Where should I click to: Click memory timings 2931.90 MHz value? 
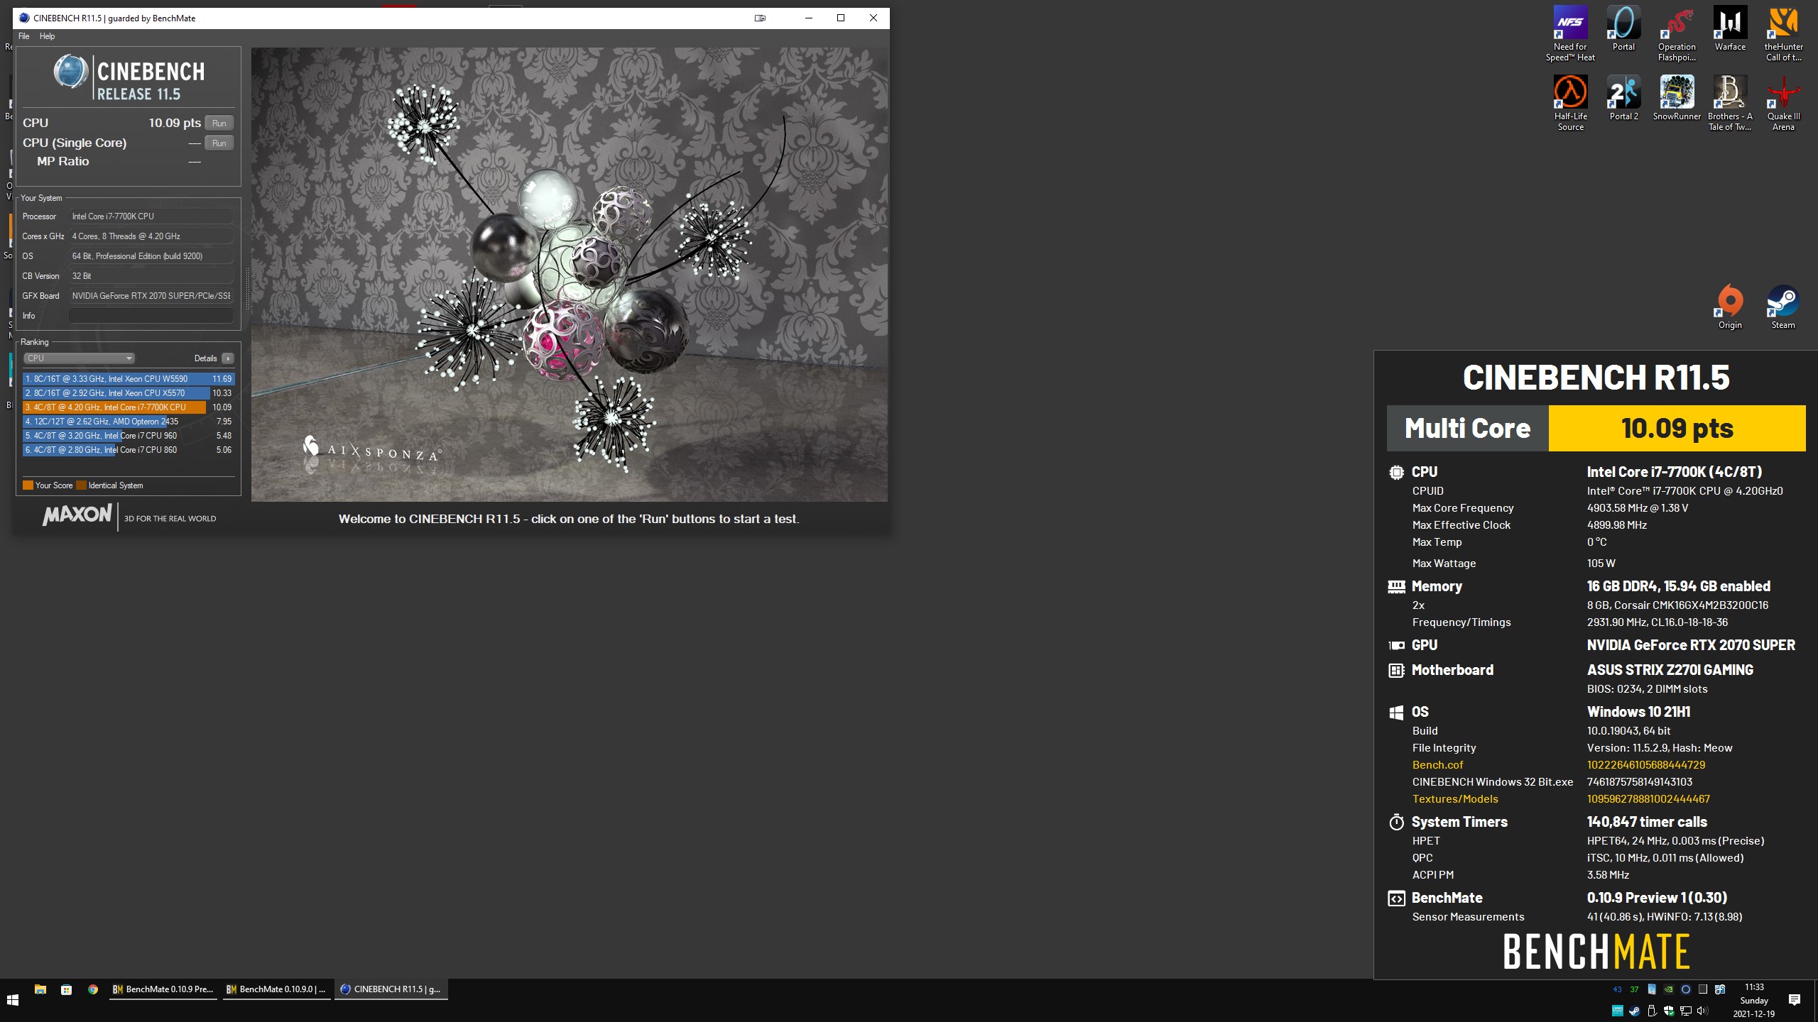click(x=1658, y=622)
